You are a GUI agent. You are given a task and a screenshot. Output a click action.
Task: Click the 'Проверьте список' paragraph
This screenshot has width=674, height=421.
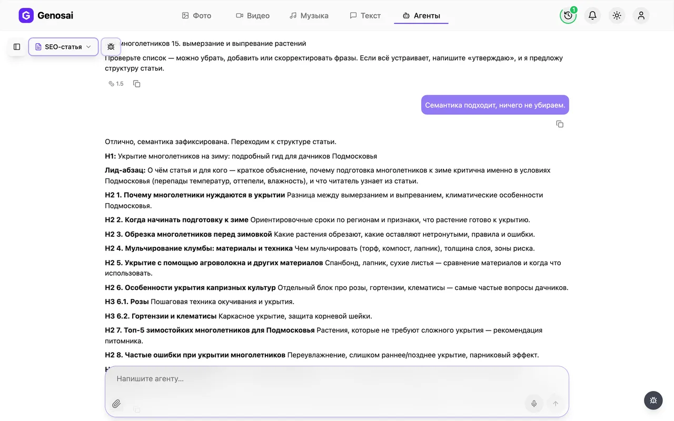[x=334, y=63]
